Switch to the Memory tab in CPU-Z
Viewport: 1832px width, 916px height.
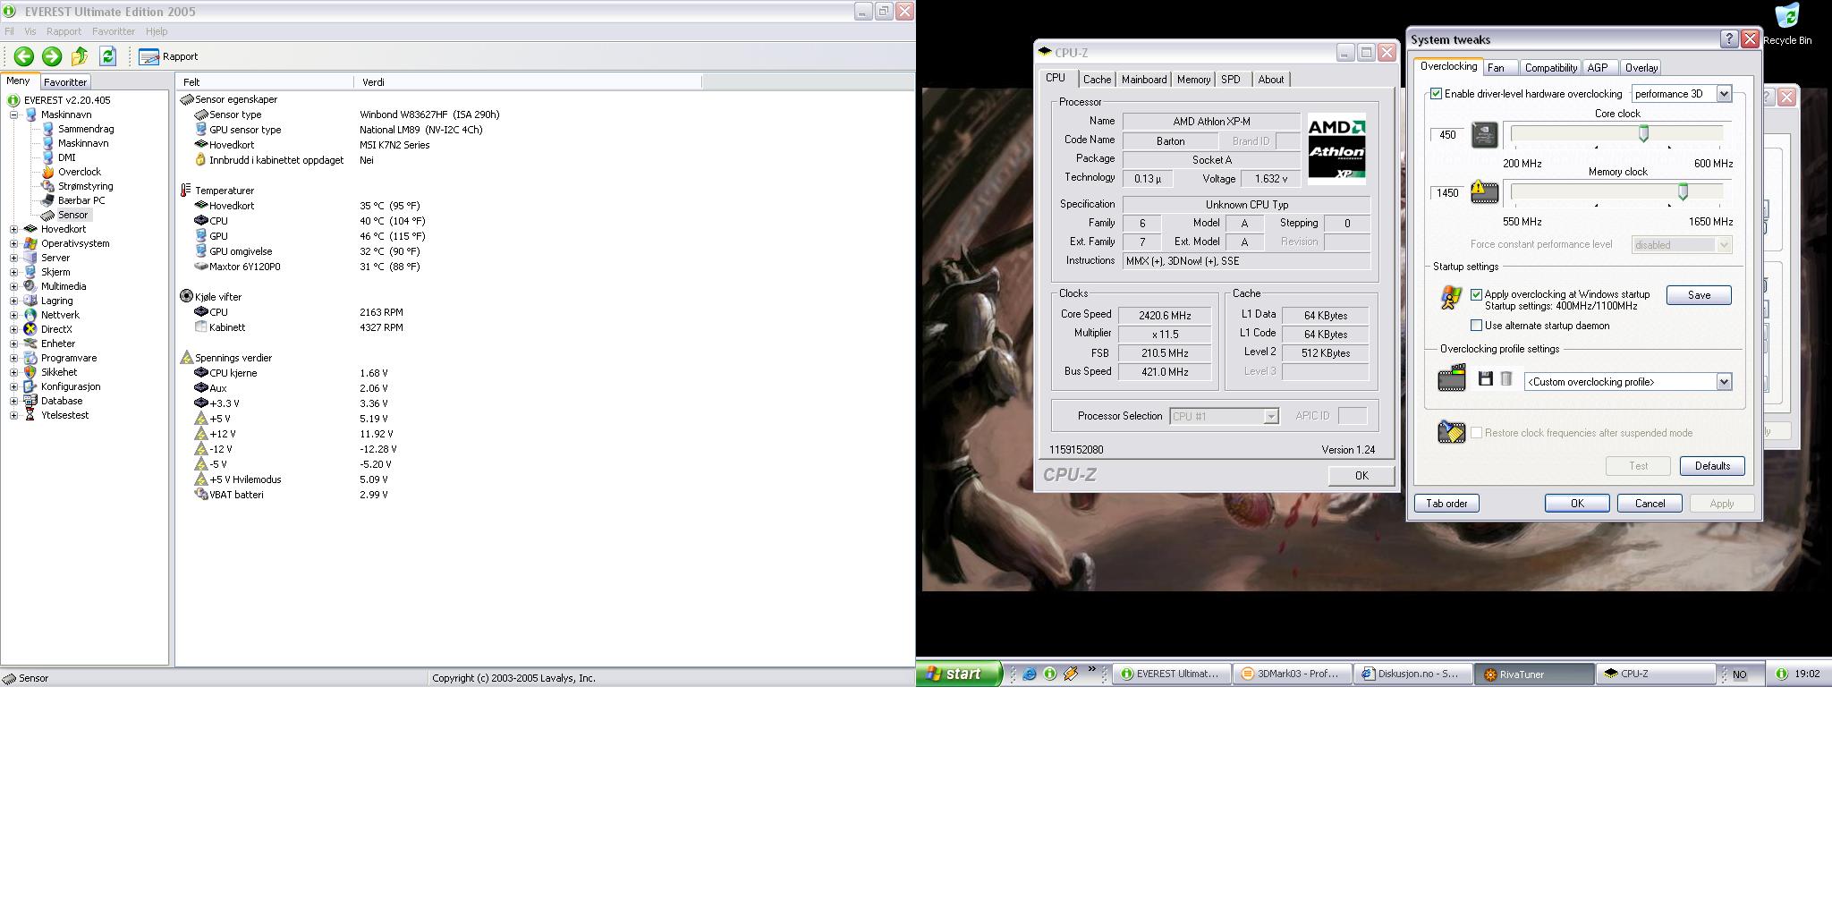pos(1193,80)
